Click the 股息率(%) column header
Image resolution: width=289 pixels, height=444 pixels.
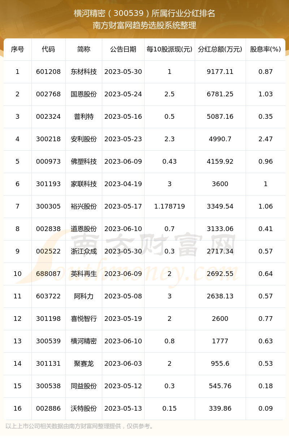tap(266, 49)
